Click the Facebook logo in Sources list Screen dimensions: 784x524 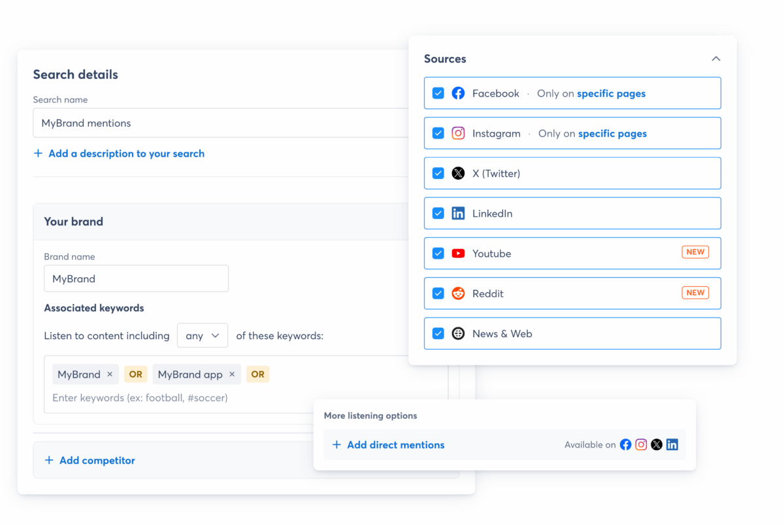[x=458, y=93]
